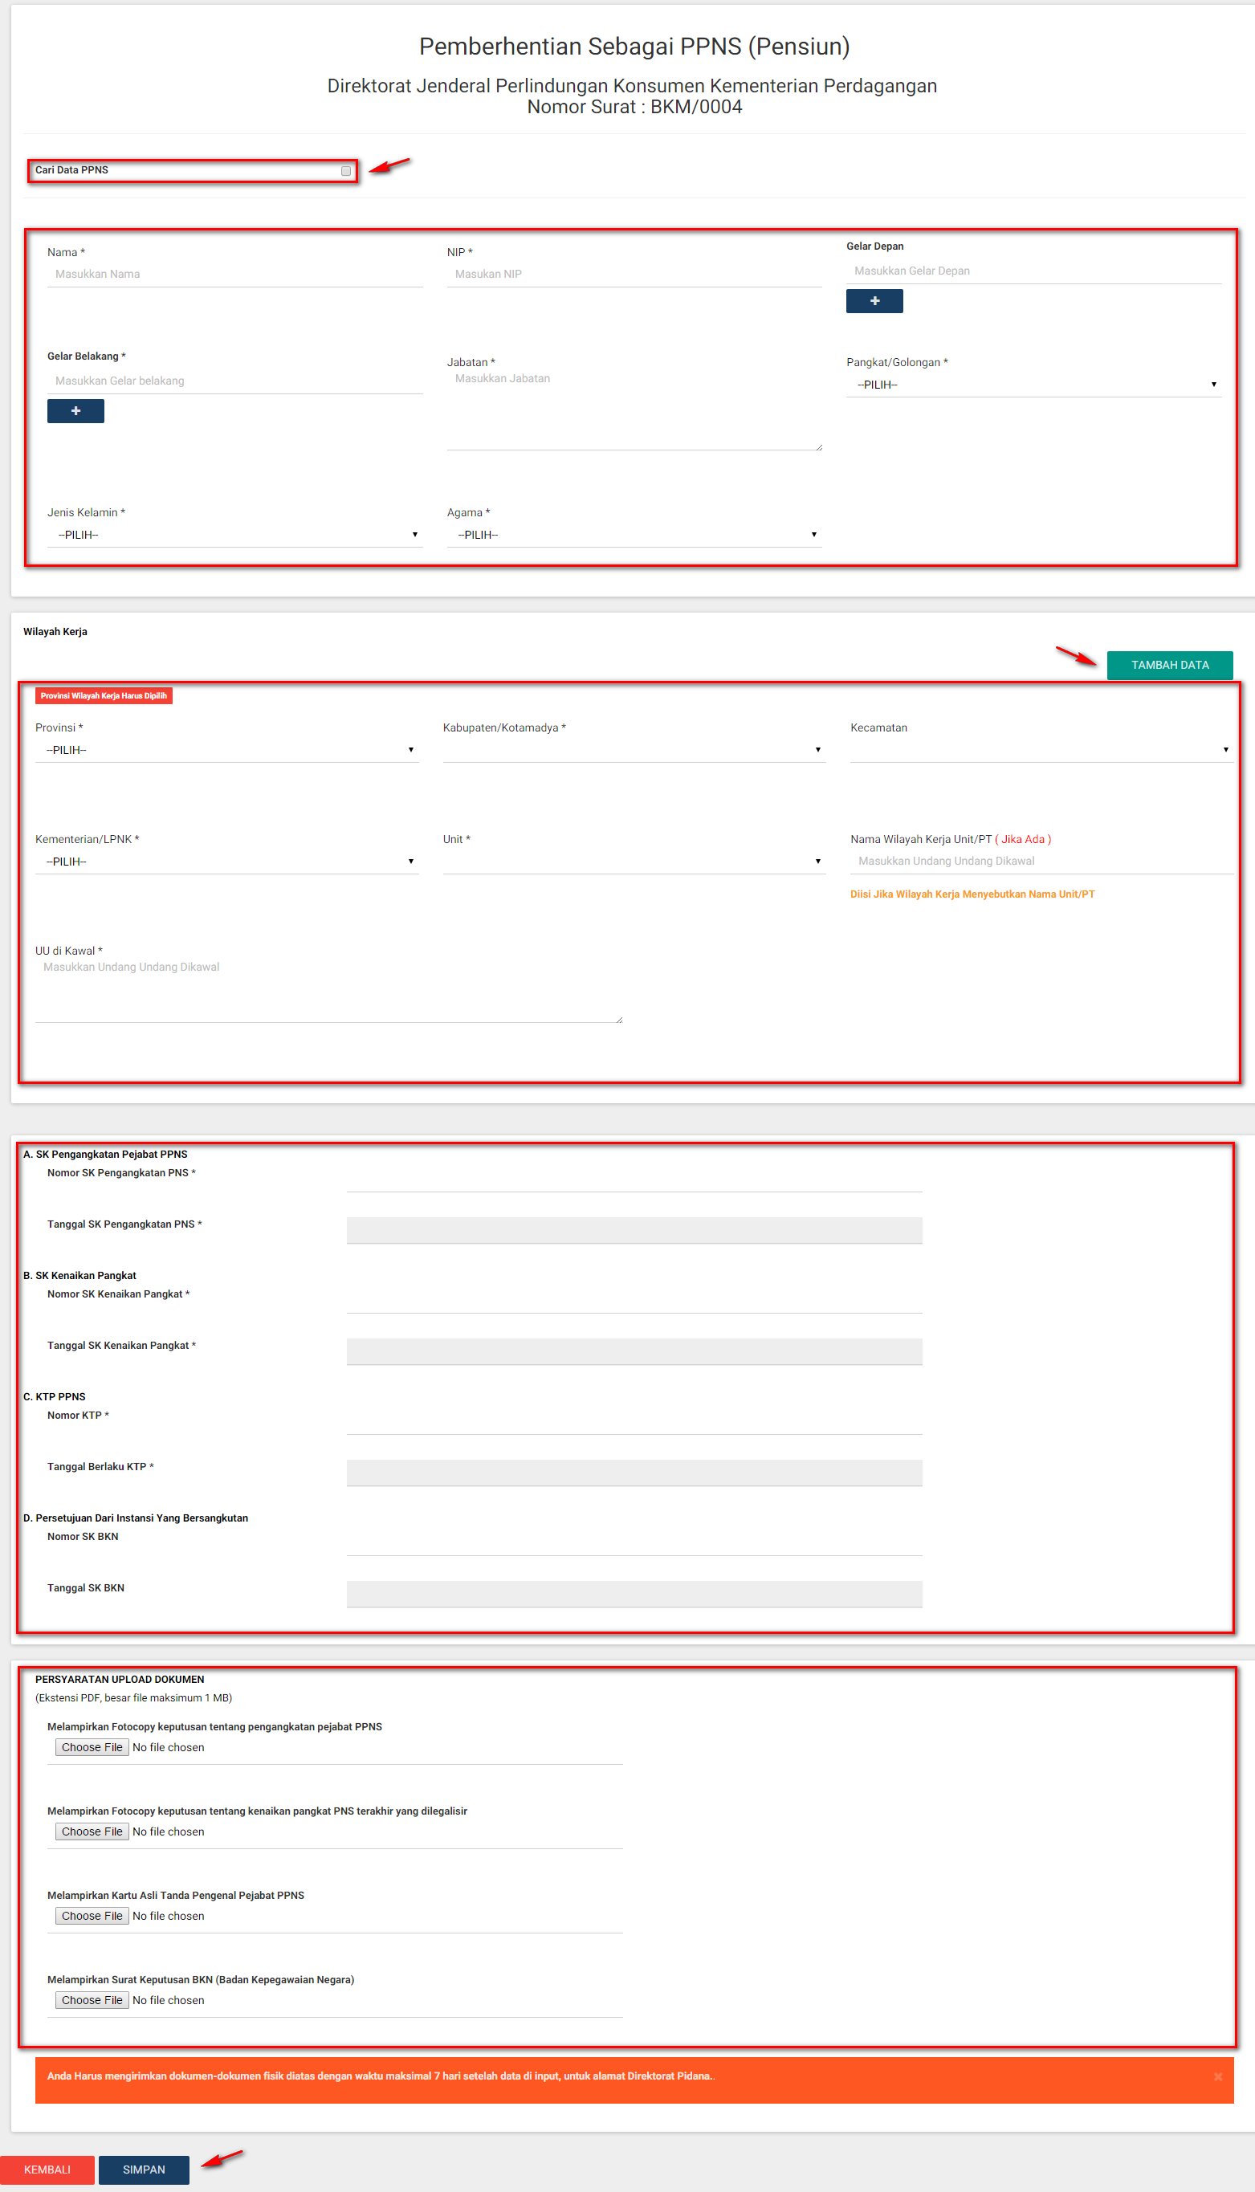
Task: Click the plus button under Gelar Depan
Action: [x=873, y=301]
